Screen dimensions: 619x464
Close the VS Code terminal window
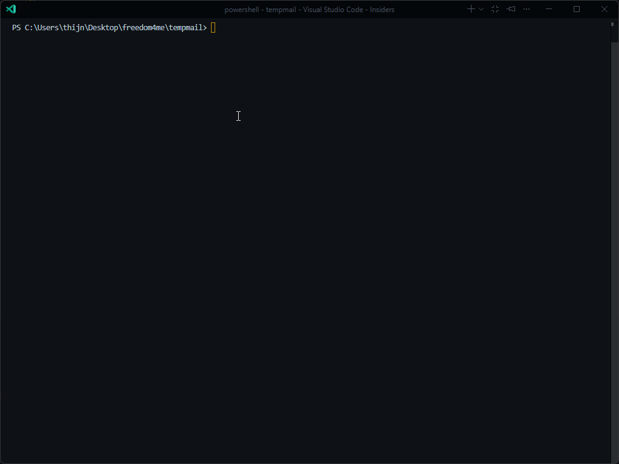[604, 9]
